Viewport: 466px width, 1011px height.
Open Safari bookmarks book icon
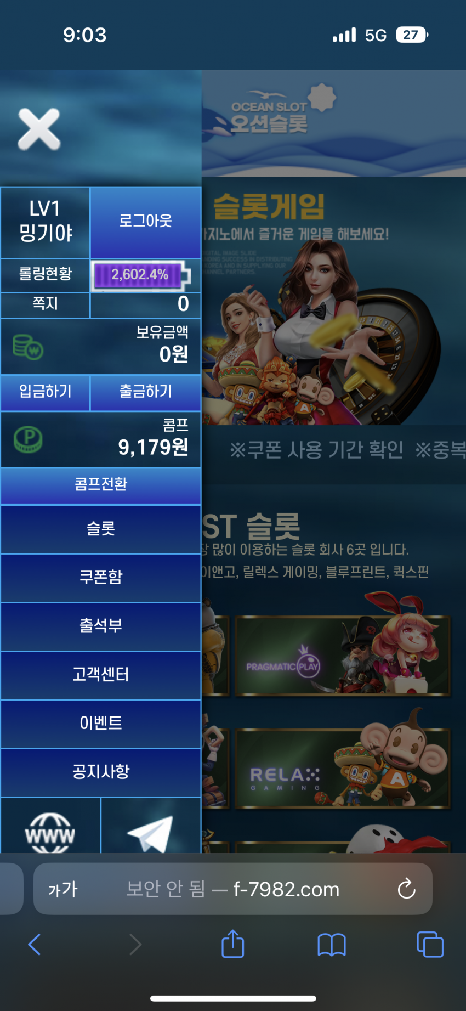[332, 945]
